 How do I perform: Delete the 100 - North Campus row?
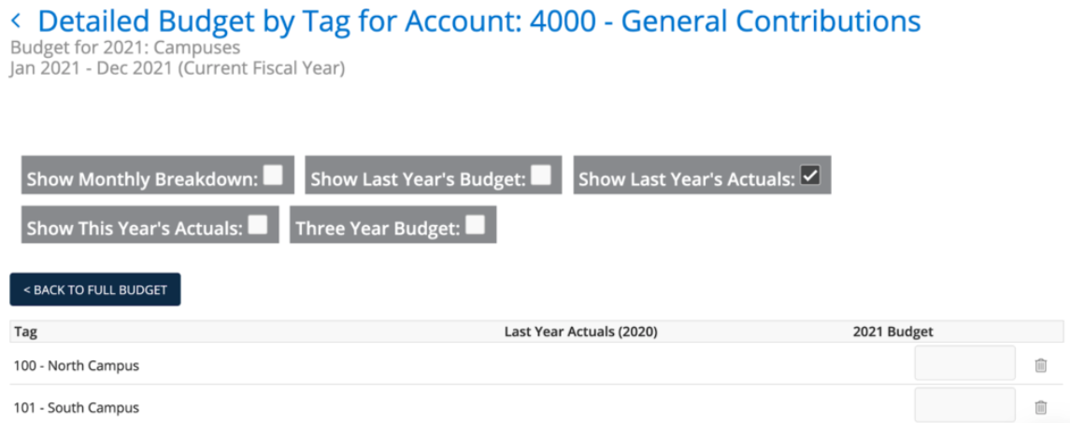pos(1041,366)
